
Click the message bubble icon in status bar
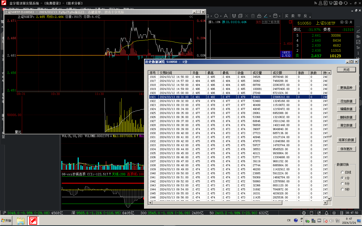coord(334,213)
